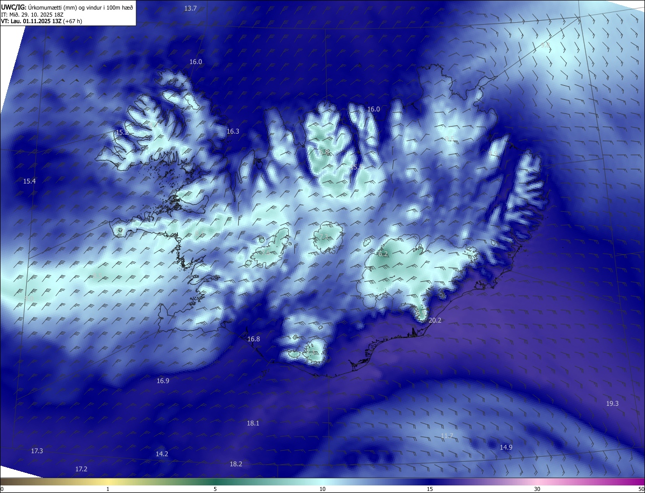
Task: Click the 20.2 maximum value label
Action: coord(435,320)
